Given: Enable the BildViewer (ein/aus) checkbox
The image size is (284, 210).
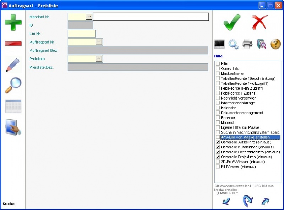Looking at the screenshot, I should point(218,166).
